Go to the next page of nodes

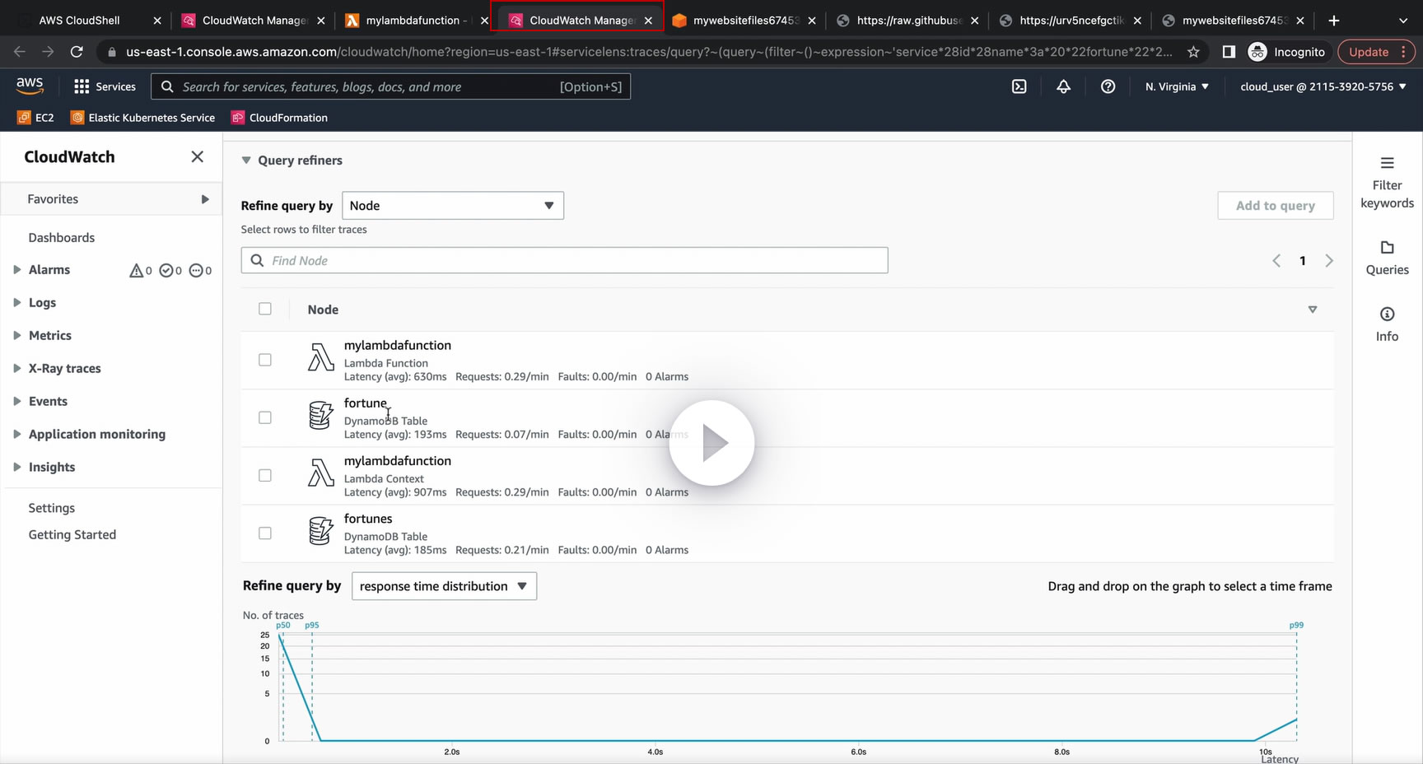pyautogui.click(x=1329, y=261)
